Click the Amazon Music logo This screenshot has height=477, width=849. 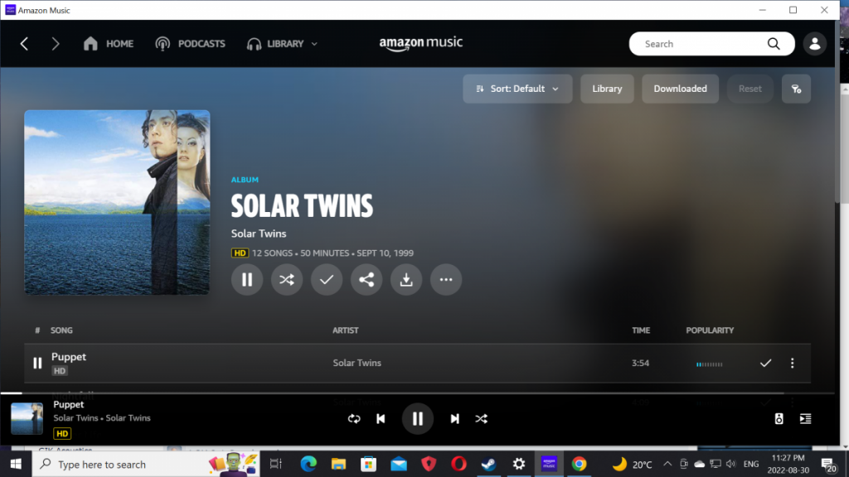coord(420,43)
